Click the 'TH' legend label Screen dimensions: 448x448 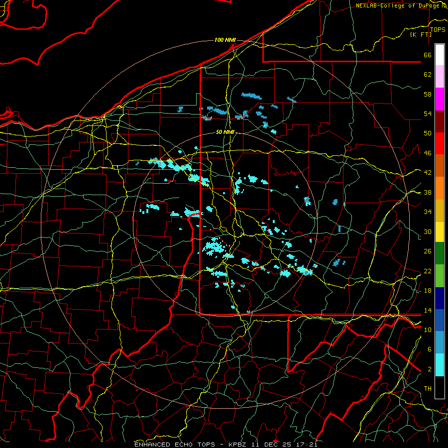coord(428,389)
